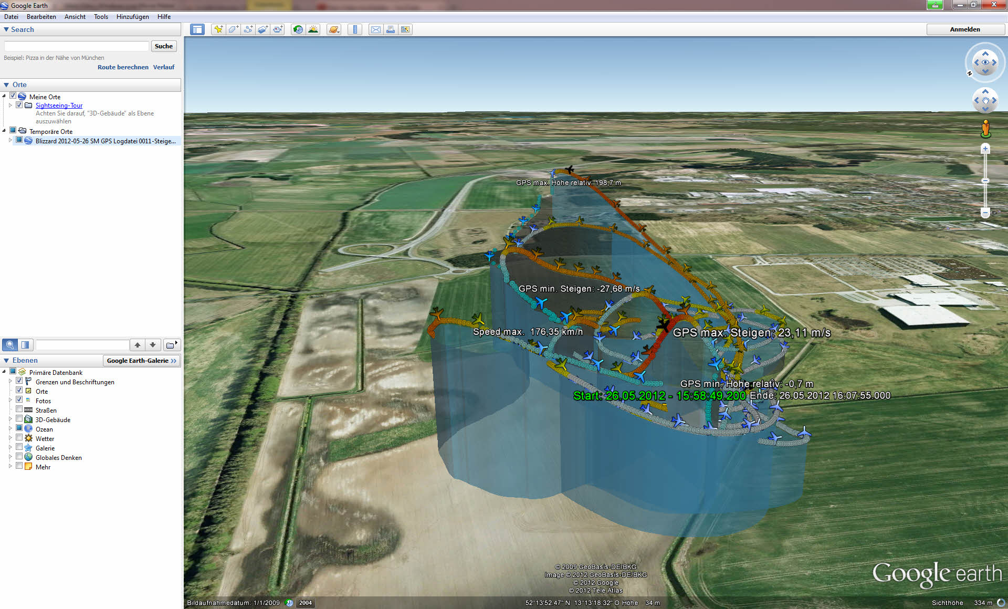Click the Street View pegman icon

point(985,129)
